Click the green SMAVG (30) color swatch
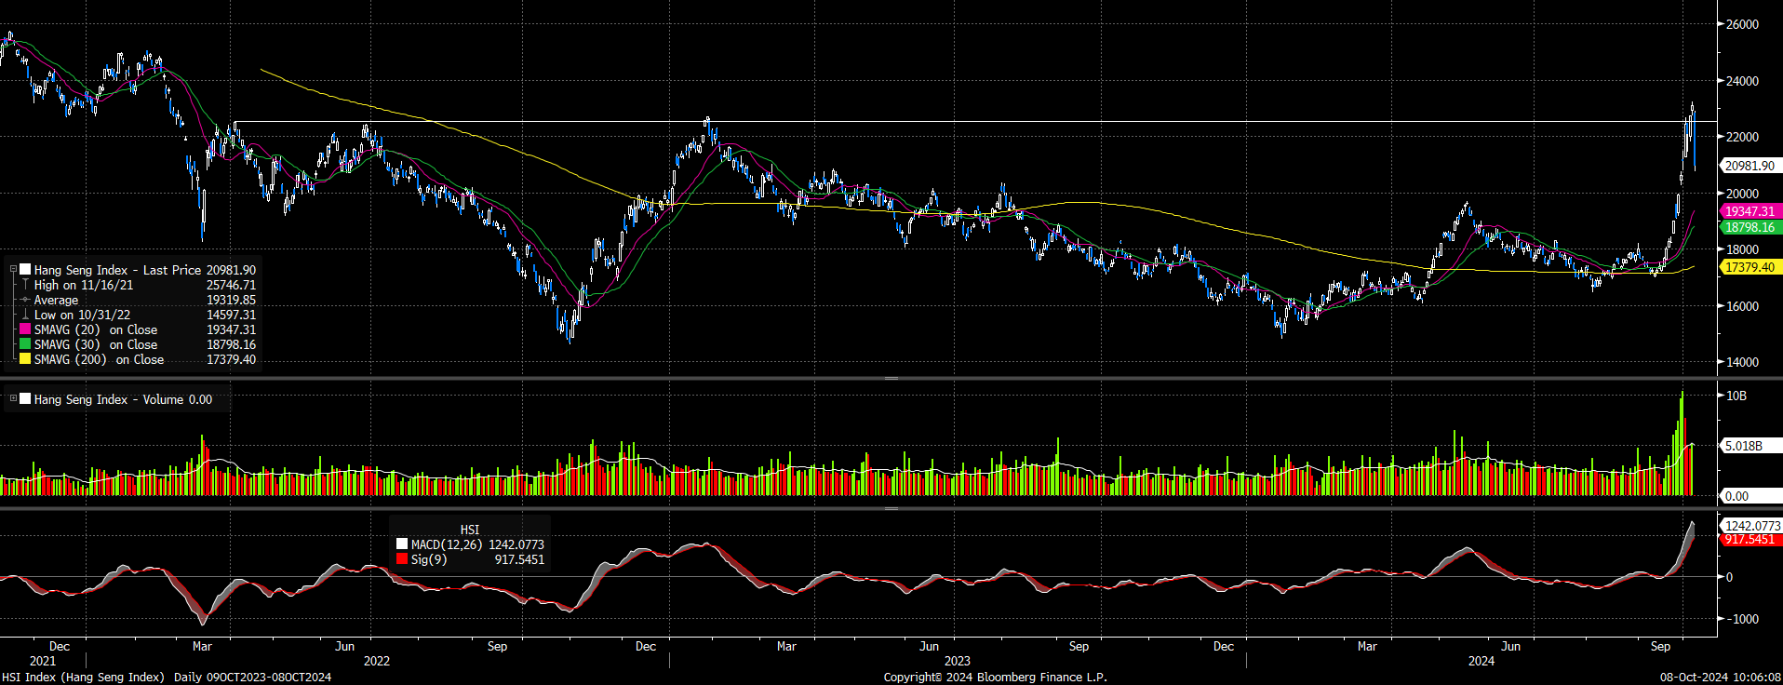The height and width of the screenshot is (685, 1783). tap(25, 344)
